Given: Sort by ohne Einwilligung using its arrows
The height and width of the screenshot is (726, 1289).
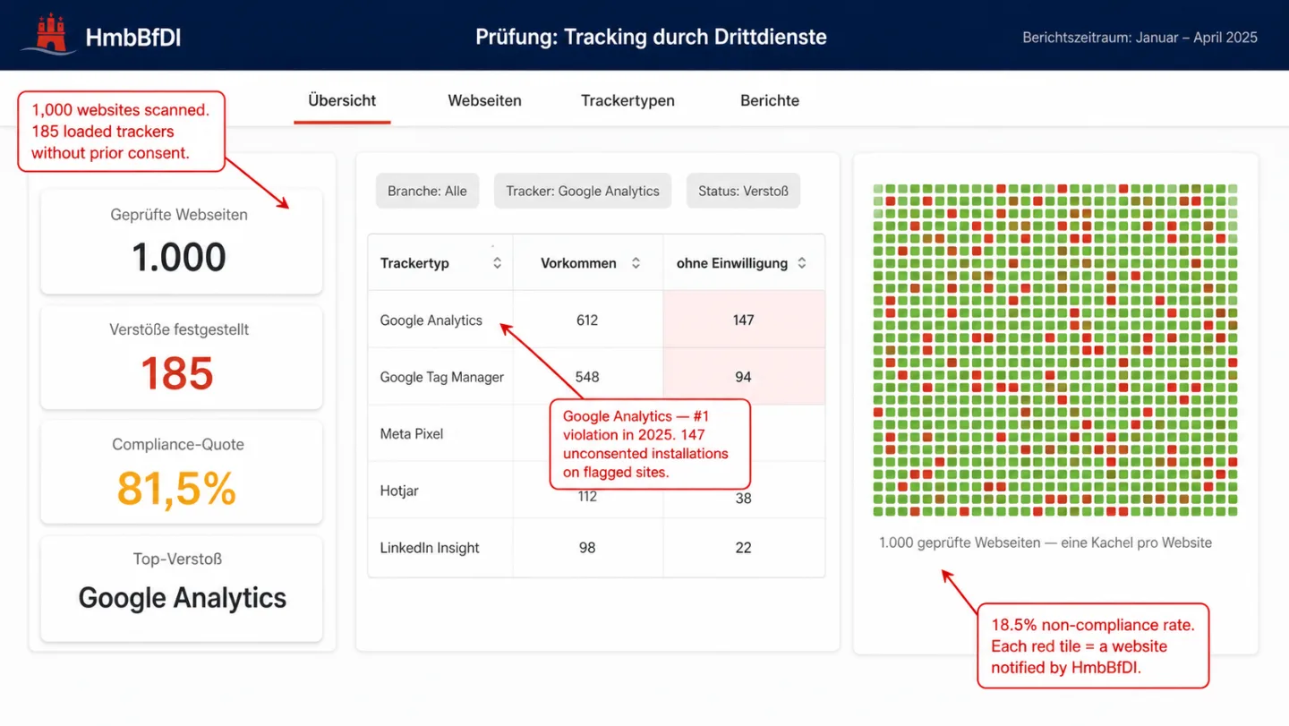Looking at the screenshot, I should [x=802, y=263].
